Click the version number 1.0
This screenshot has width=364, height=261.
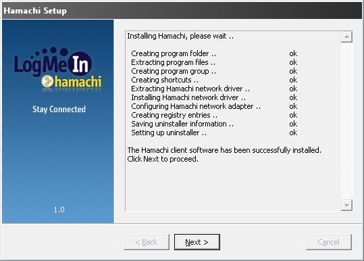59,210
